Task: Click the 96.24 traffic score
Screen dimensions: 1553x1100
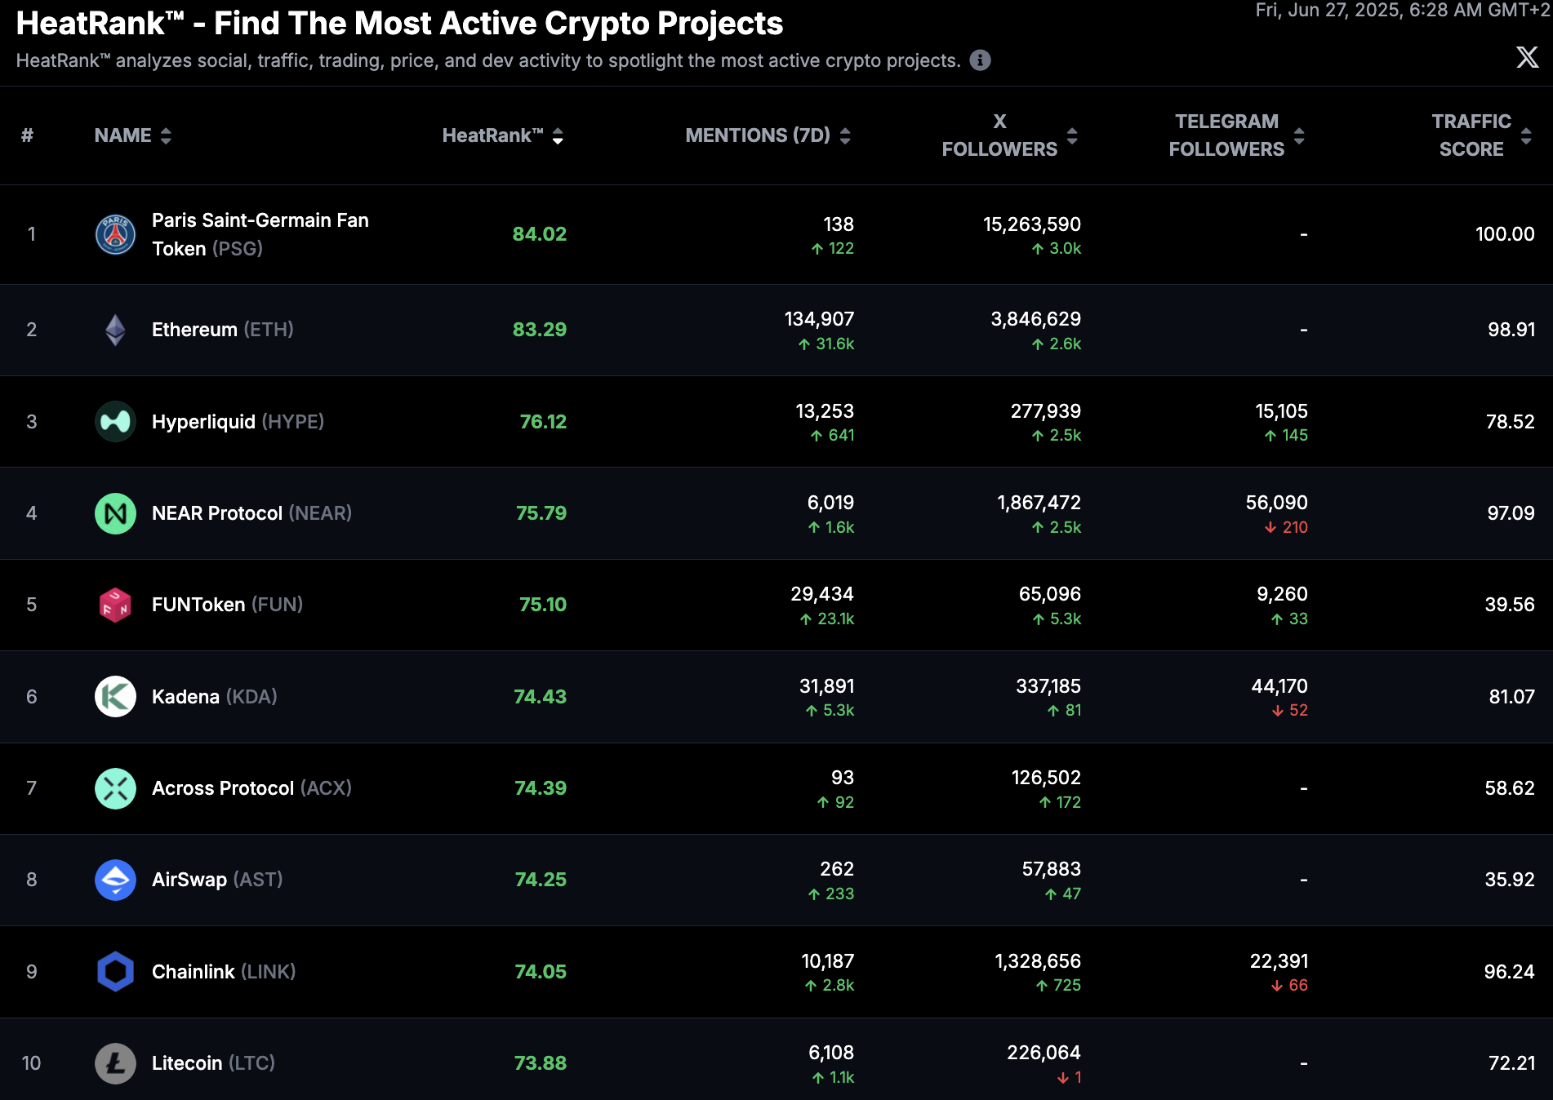Action: coord(1509,972)
